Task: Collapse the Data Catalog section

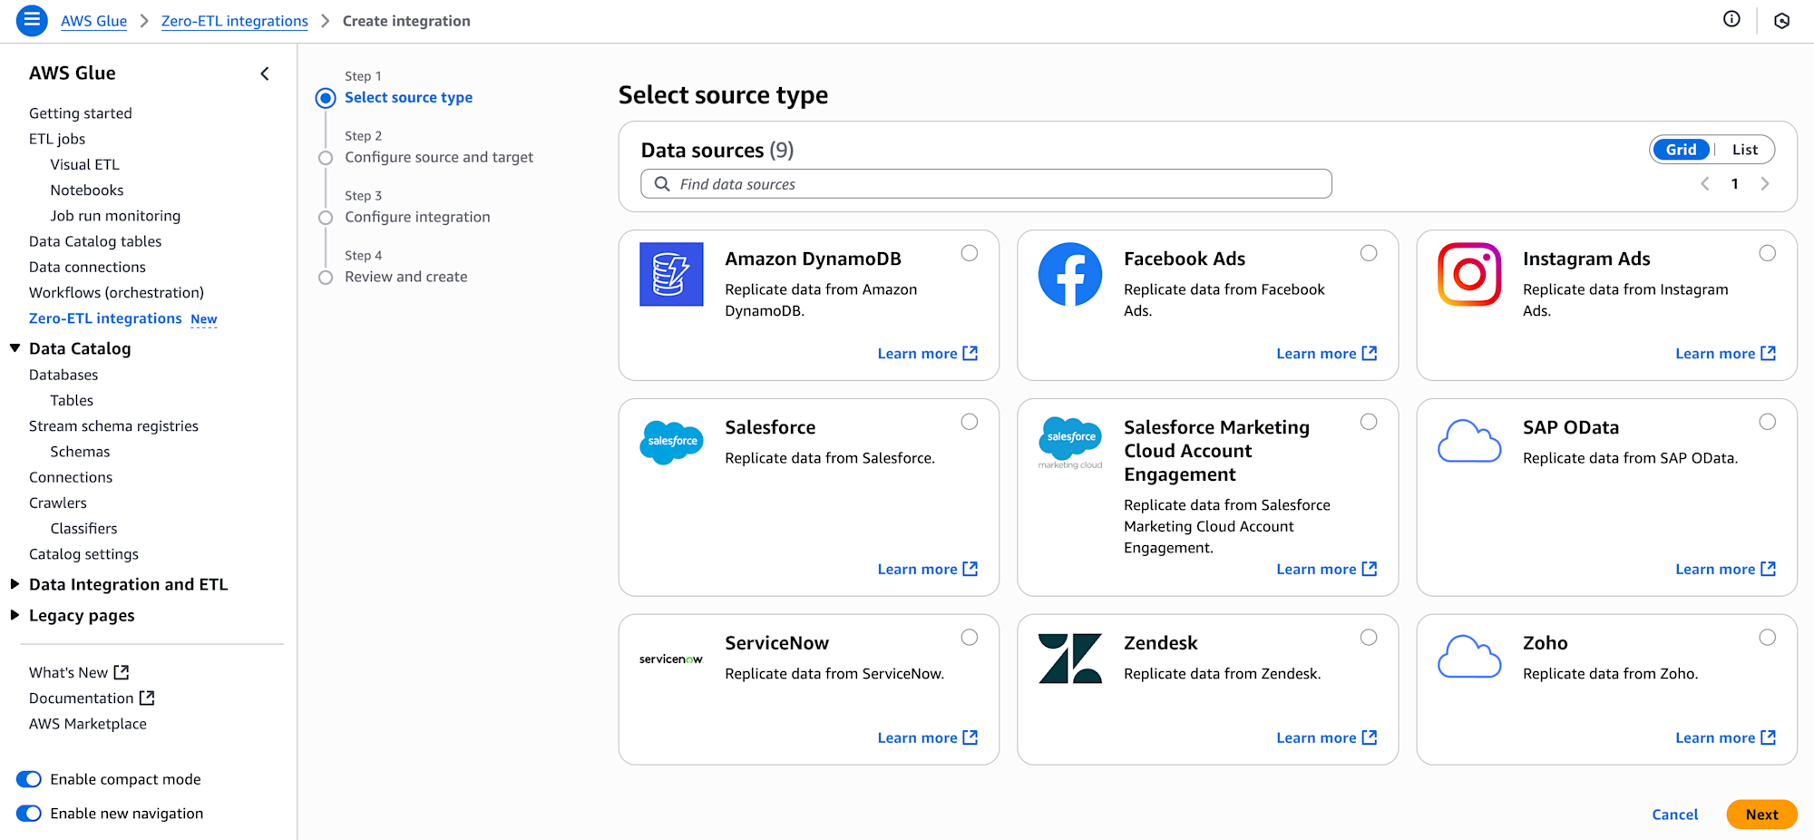Action: [15, 348]
